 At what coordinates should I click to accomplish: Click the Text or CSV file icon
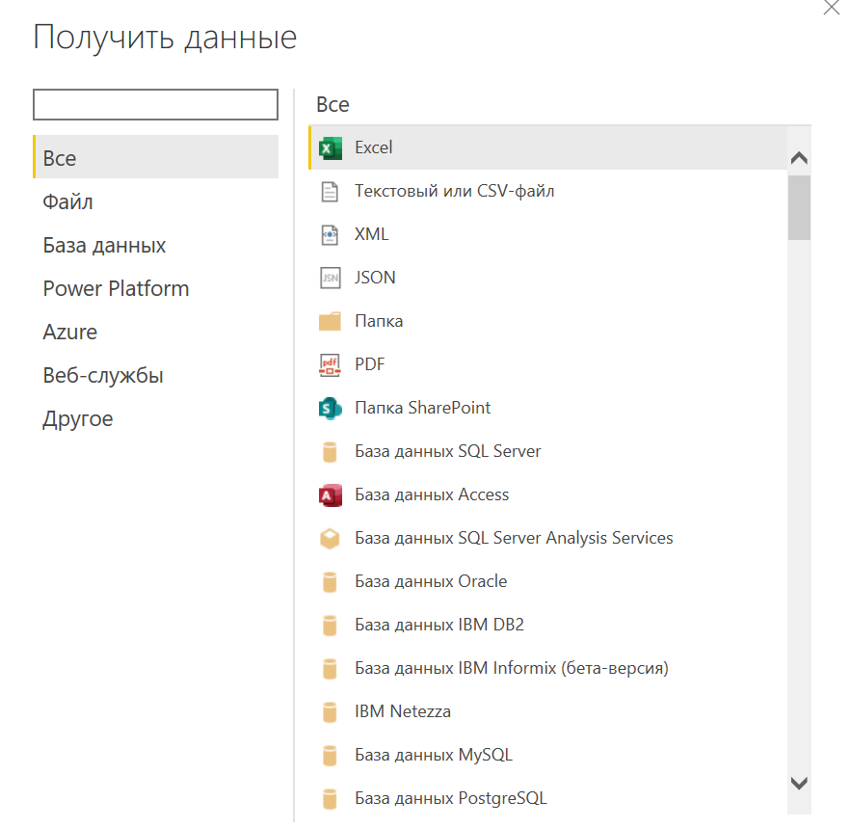click(330, 192)
